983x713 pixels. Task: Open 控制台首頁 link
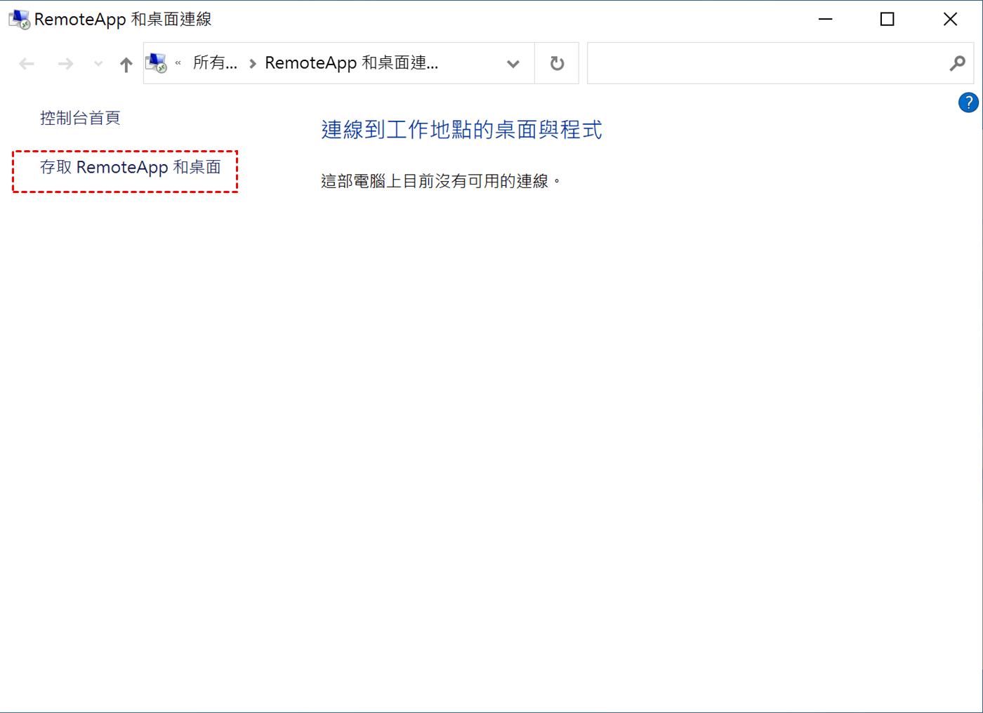pyautogui.click(x=80, y=118)
